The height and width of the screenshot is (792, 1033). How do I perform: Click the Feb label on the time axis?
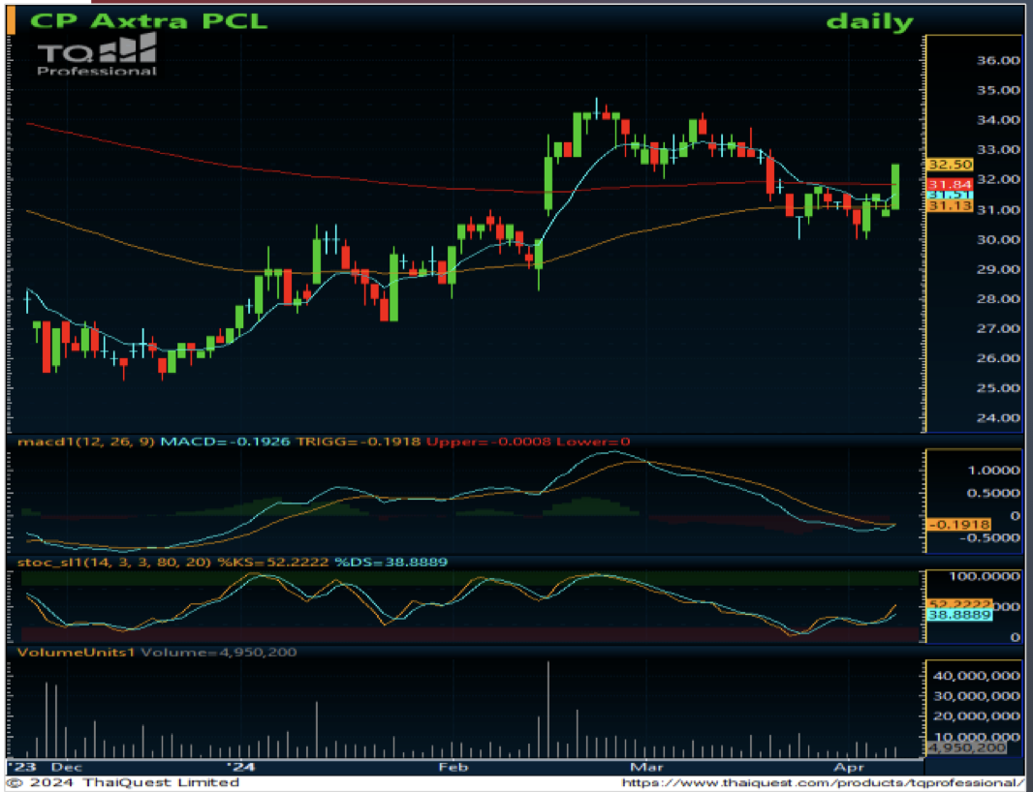point(454,767)
